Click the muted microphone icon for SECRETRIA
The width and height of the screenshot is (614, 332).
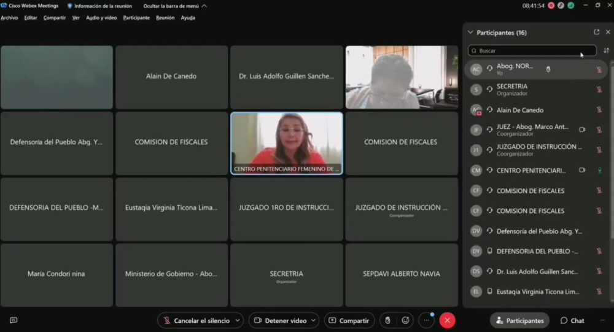(x=599, y=90)
